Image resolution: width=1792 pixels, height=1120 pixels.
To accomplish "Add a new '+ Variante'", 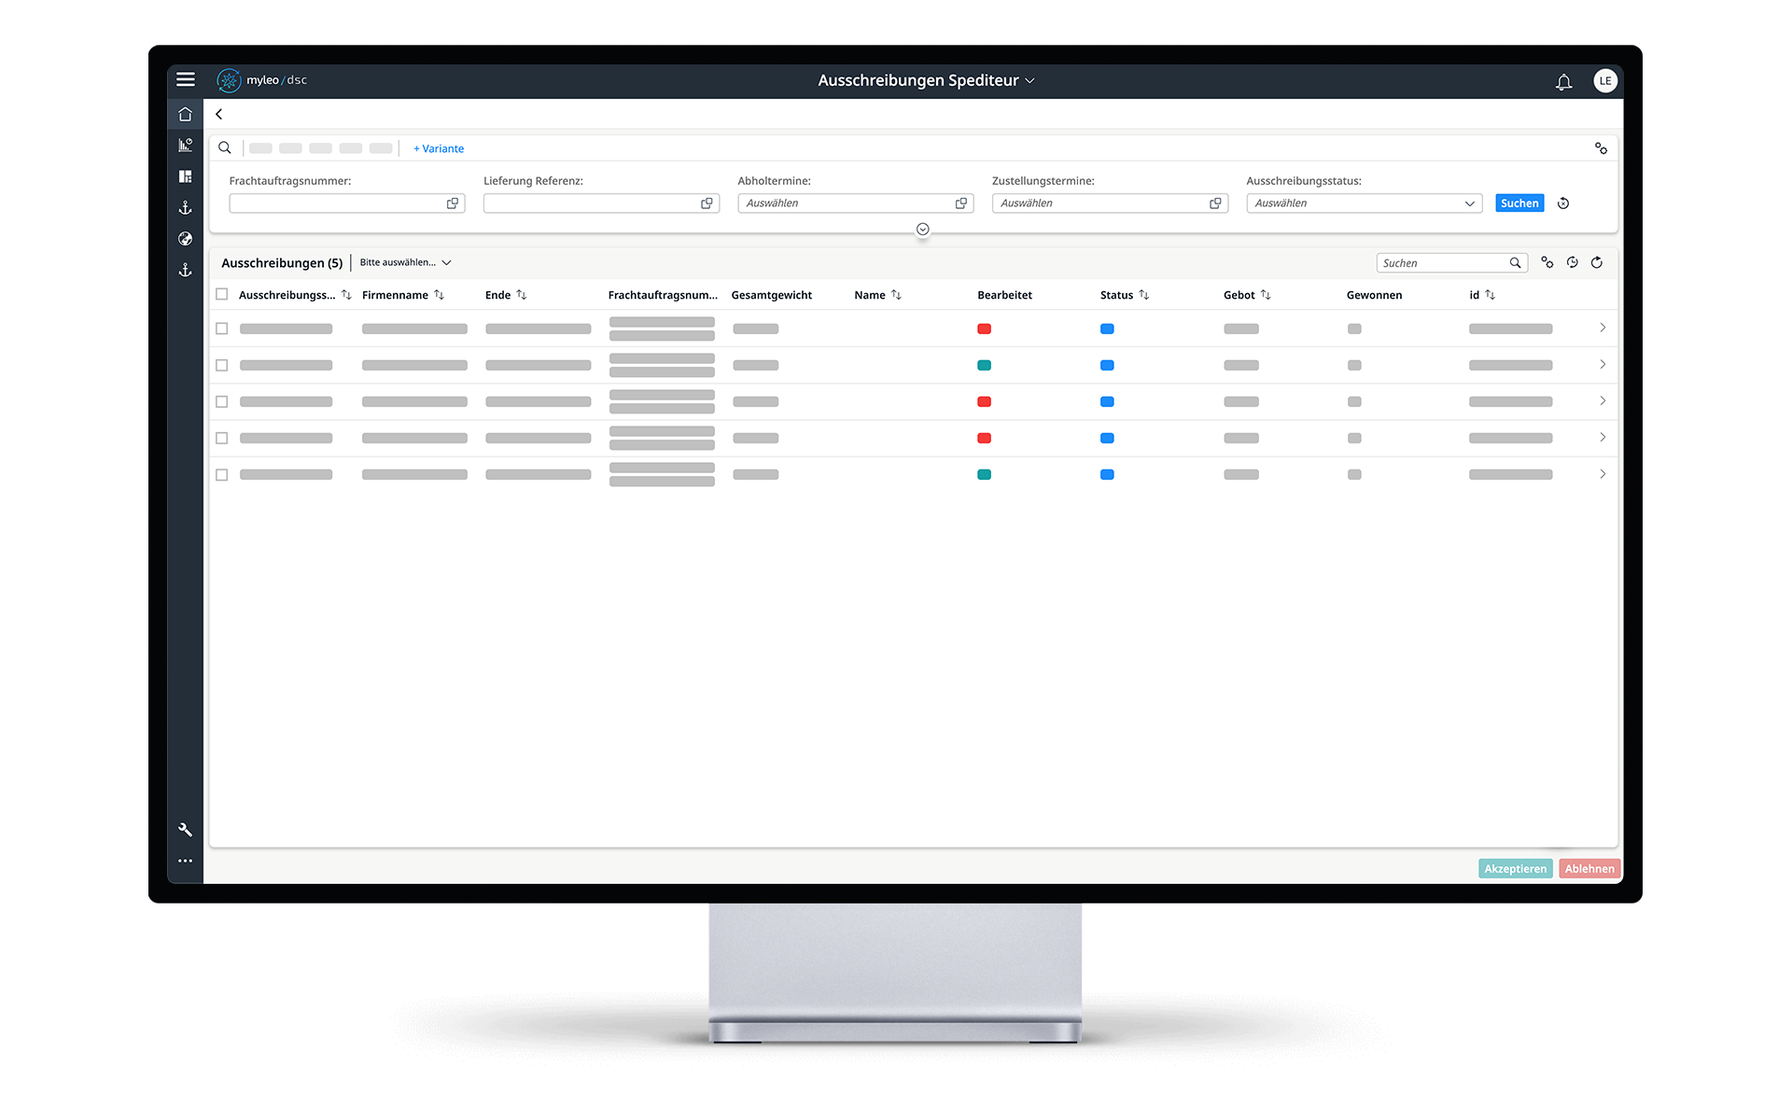I will click(x=439, y=148).
